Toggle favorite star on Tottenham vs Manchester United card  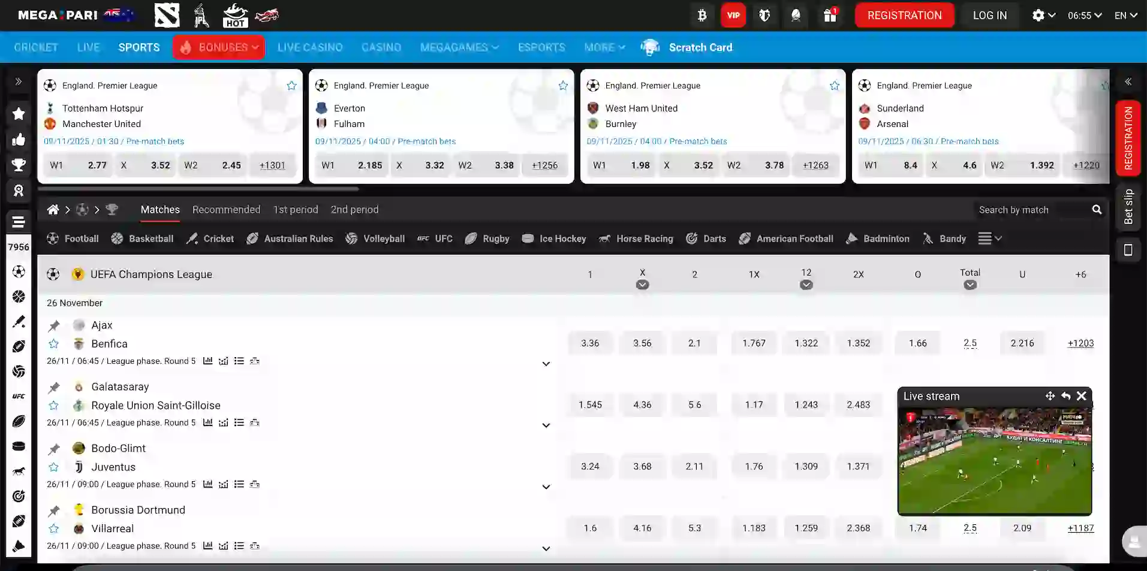292,86
